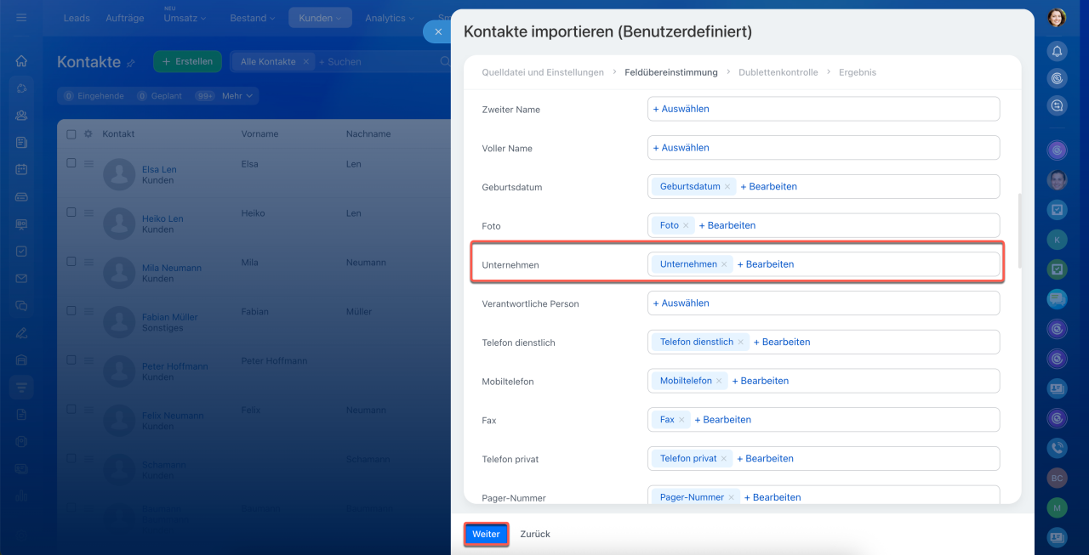Remove the Geburtsdatum tag with x
This screenshot has height=555, width=1089.
[x=727, y=187]
